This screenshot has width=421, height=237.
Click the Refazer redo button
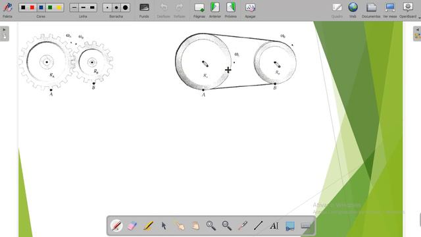click(180, 10)
